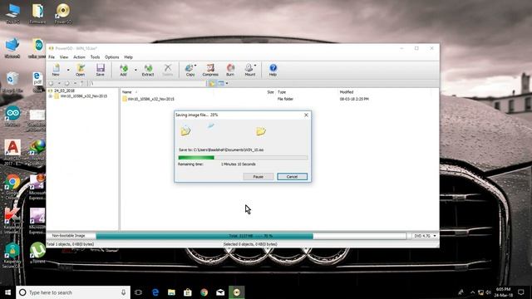This screenshot has height=299, width=532.
Task: Sort by Name column header
Action: (x=127, y=92)
